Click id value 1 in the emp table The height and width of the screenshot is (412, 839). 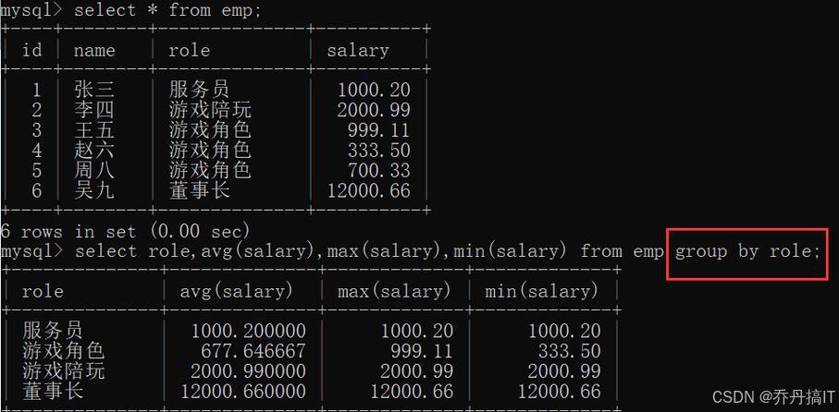[x=36, y=90]
